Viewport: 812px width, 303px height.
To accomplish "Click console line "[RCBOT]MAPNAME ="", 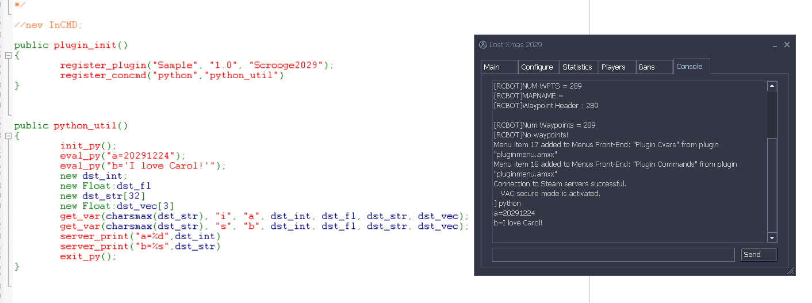I will [x=528, y=96].
